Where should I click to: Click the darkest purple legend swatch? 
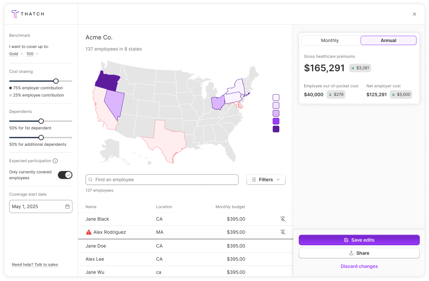[x=276, y=129]
